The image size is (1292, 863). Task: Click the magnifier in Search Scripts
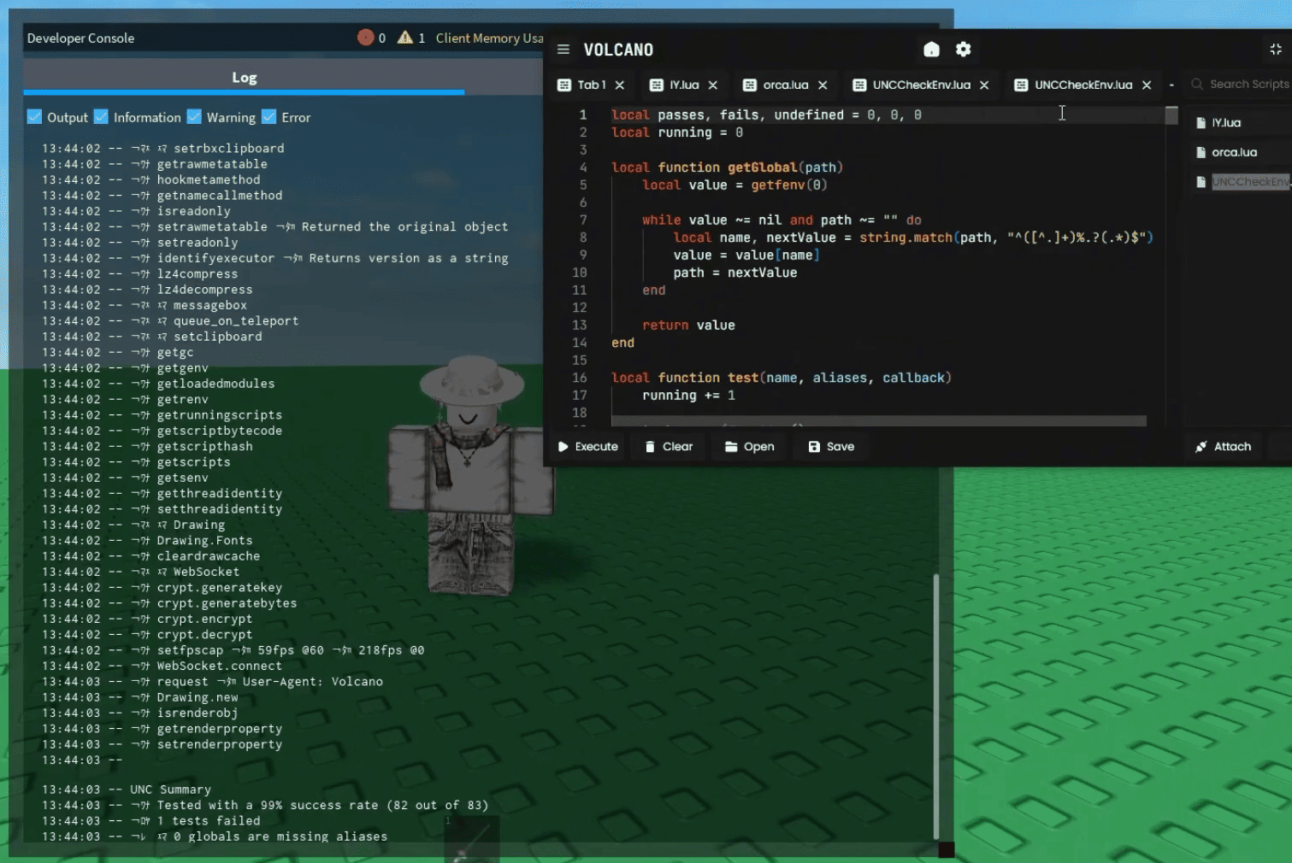pyautogui.click(x=1196, y=84)
